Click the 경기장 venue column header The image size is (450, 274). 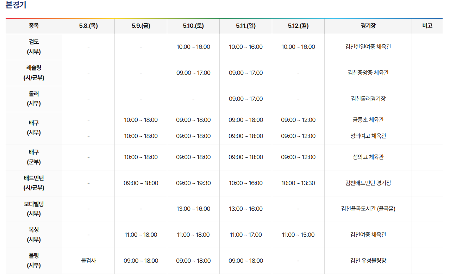(x=368, y=26)
